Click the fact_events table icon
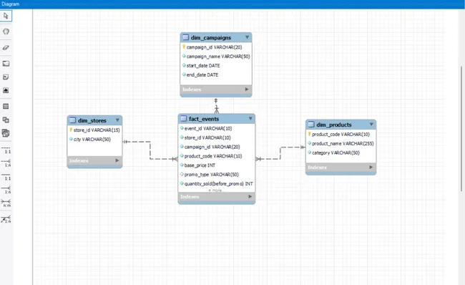 [184, 119]
